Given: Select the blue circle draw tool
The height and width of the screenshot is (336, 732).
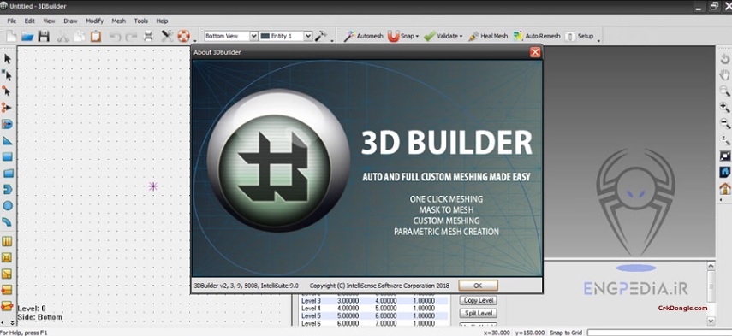Looking at the screenshot, I should 7,205.
